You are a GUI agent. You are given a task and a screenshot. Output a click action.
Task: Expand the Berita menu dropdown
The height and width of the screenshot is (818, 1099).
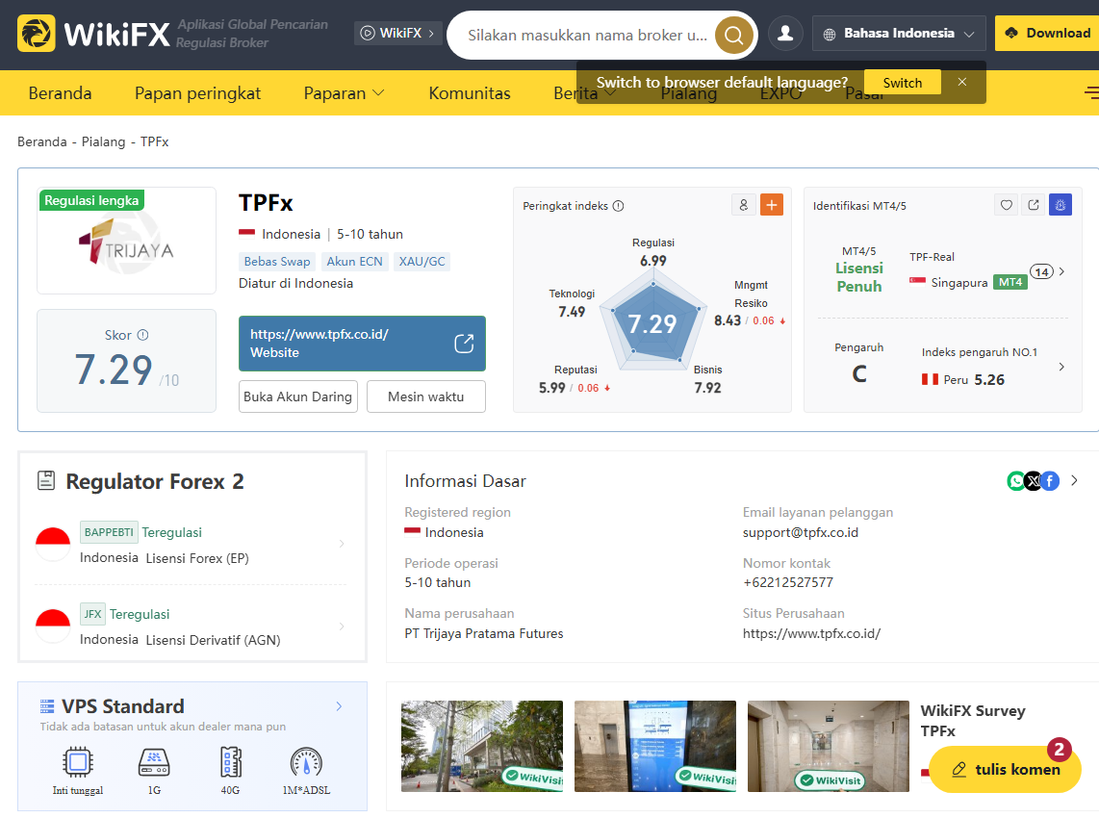[610, 92]
